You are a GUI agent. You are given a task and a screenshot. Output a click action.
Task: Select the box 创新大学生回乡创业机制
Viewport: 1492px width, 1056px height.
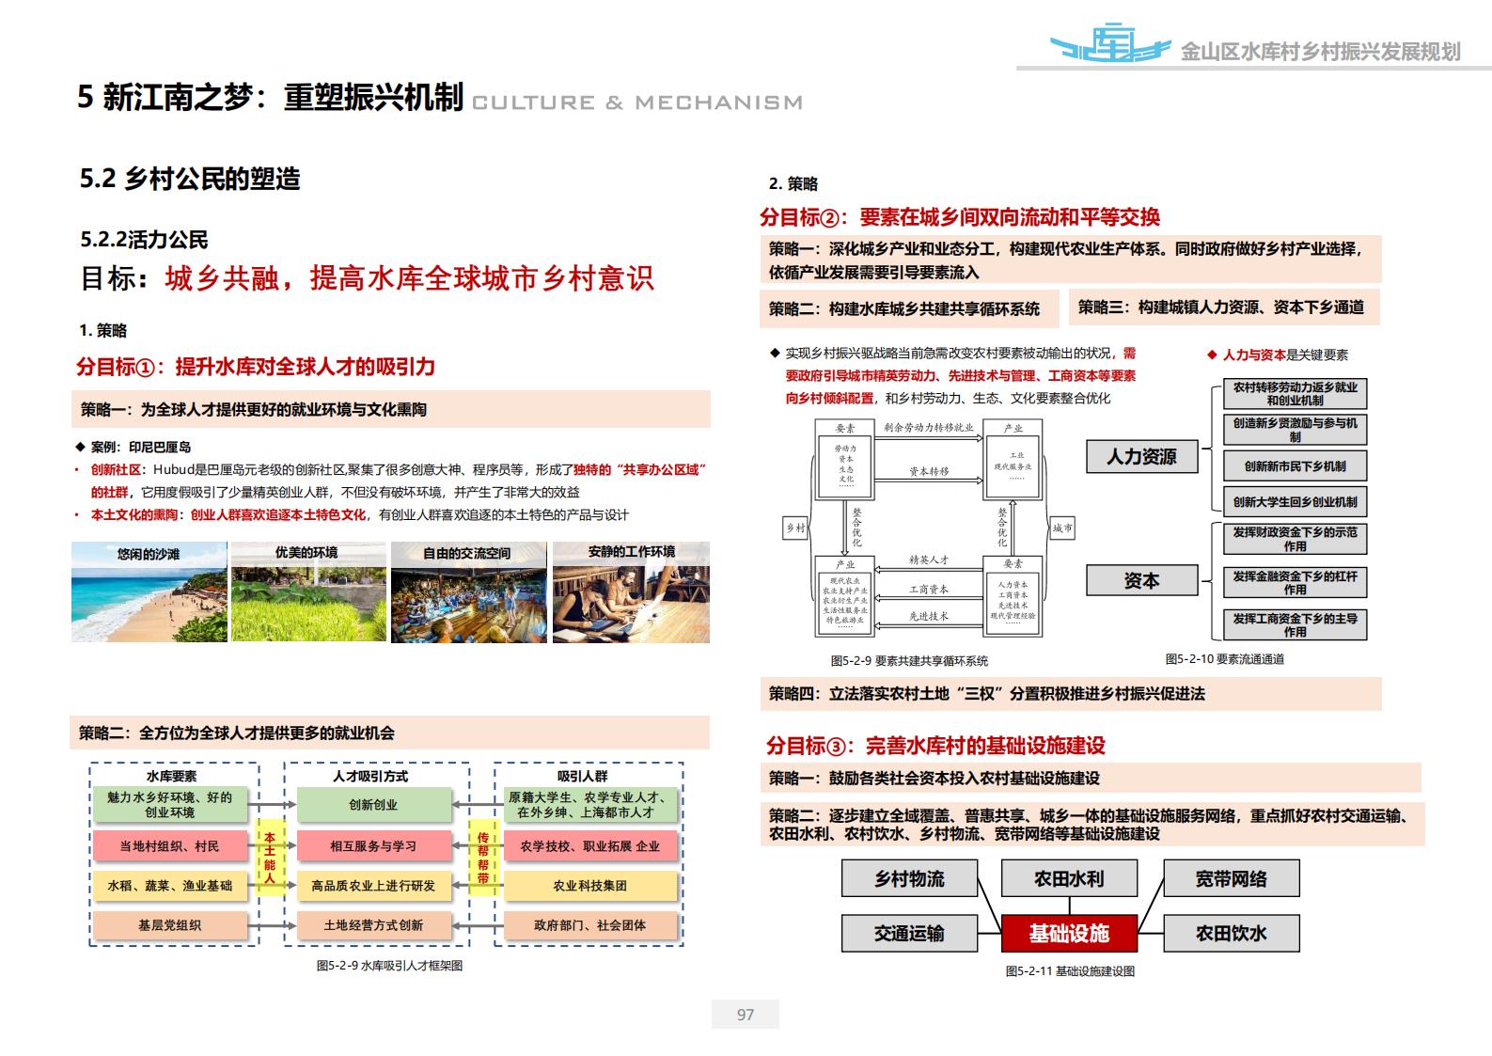1296,502
